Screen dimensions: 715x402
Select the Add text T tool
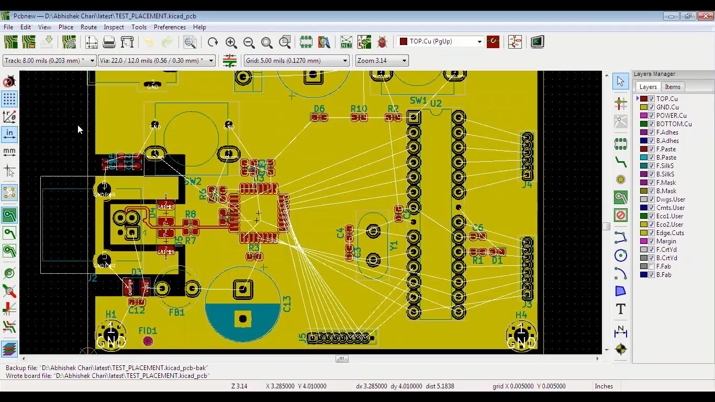pyautogui.click(x=620, y=309)
